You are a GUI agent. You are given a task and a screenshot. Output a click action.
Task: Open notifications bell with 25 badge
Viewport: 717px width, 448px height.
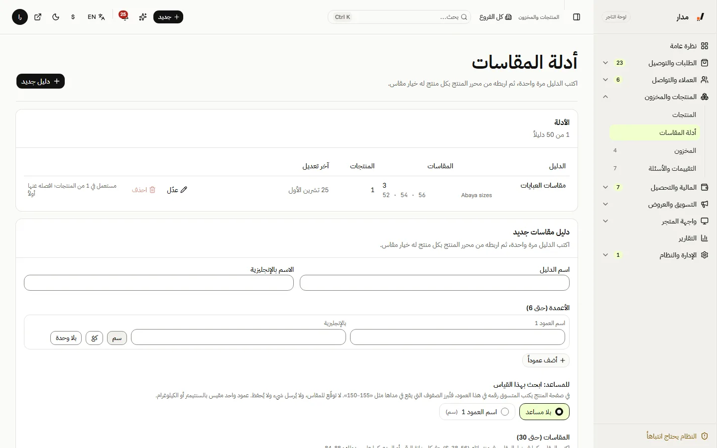coord(123,16)
